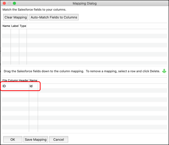Click Auto-Match Fields to Columns
This screenshot has width=169, height=145.
(x=54, y=17)
